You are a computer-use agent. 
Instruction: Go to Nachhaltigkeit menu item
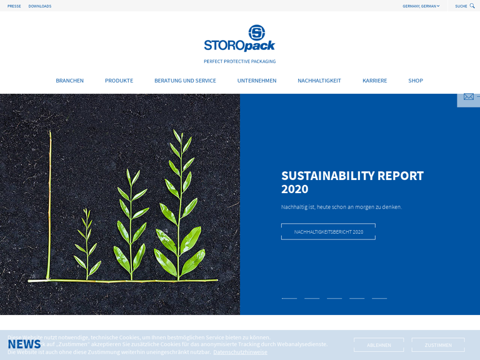(x=319, y=81)
